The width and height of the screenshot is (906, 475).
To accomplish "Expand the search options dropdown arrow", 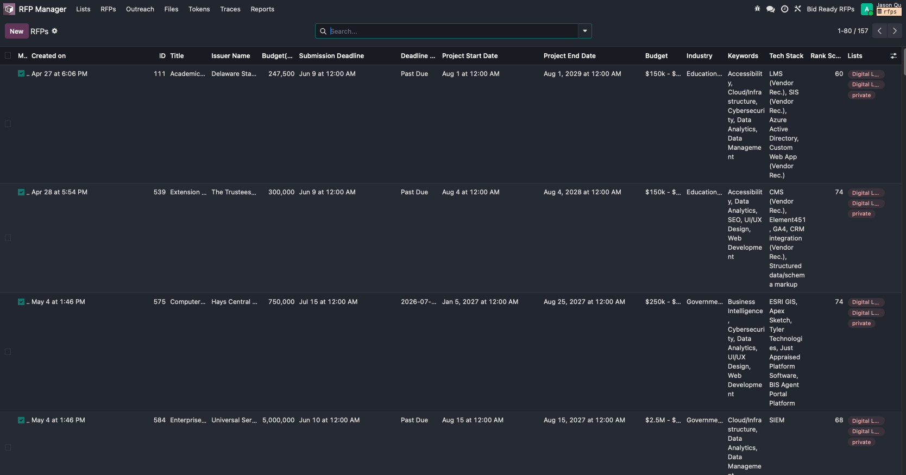I will click(x=585, y=31).
